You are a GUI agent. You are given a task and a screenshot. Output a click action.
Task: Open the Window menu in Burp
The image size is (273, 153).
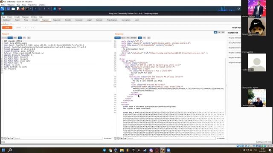point(34,17)
